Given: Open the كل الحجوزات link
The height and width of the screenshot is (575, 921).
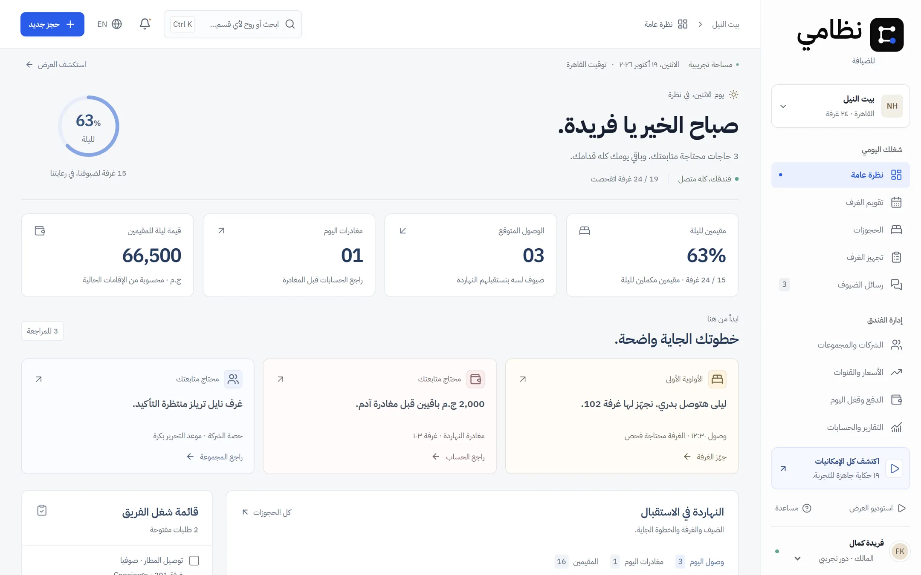Looking at the screenshot, I should coord(266,512).
